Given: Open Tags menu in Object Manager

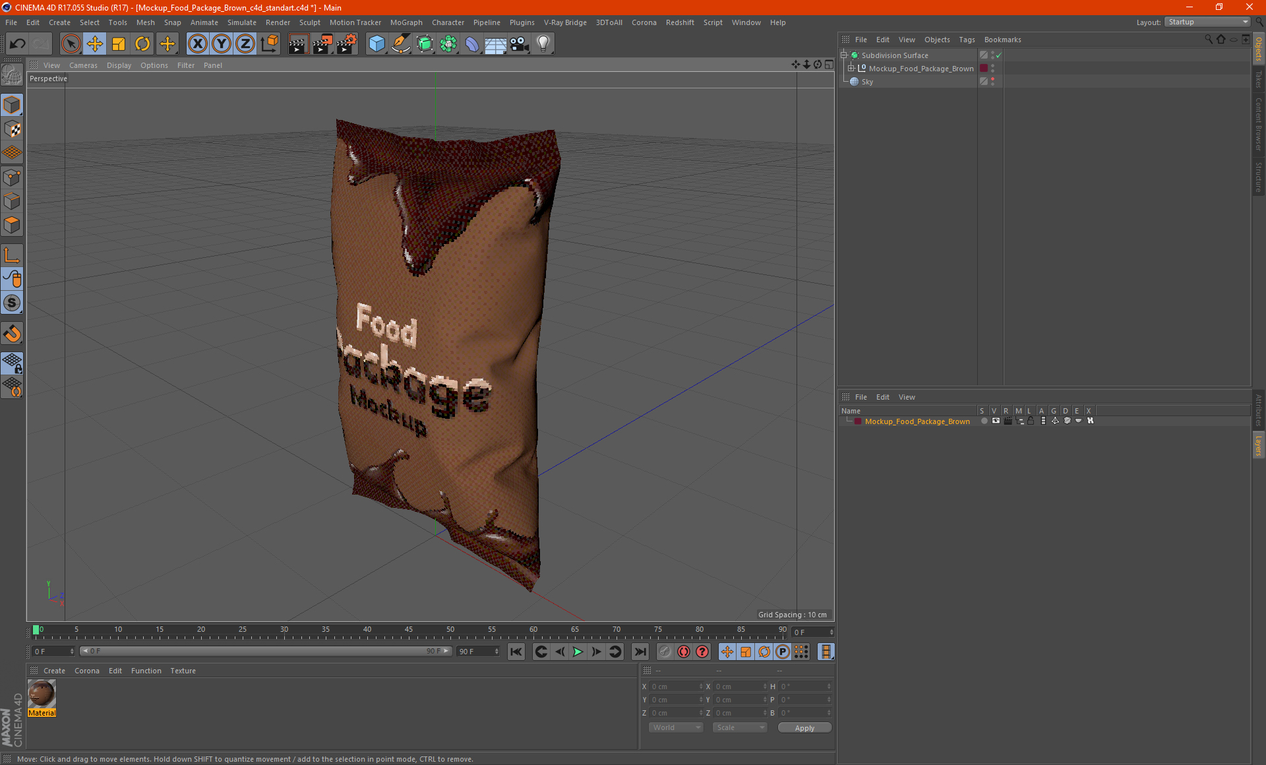Looking at the screenshot, I should (967, 40).
